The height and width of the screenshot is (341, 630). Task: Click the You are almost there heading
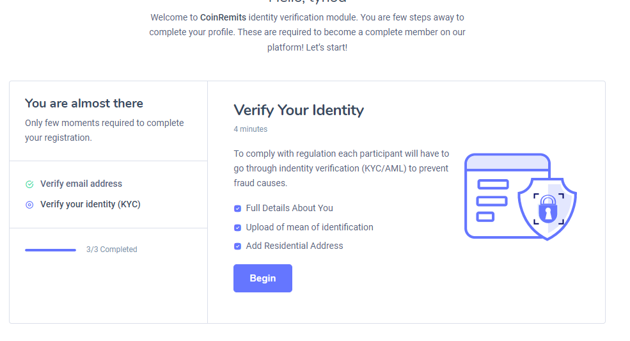coord(84,104)
